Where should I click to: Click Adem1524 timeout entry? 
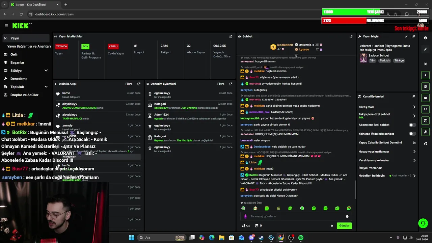coord(190,116)
